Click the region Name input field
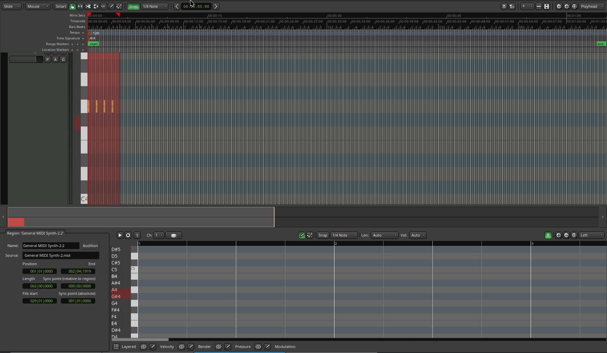The width and height of the screenshot is (607, 353). tap(50, 246)
